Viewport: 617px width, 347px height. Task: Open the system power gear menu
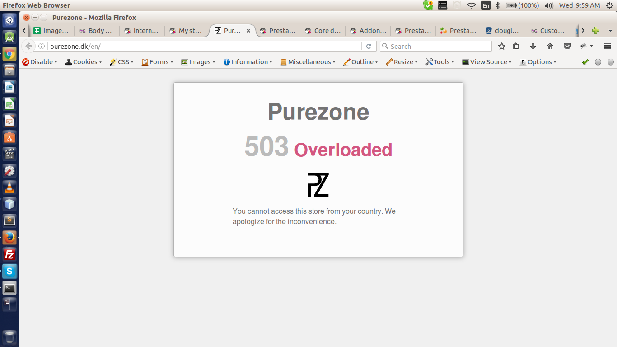click(x=609, y=5)
